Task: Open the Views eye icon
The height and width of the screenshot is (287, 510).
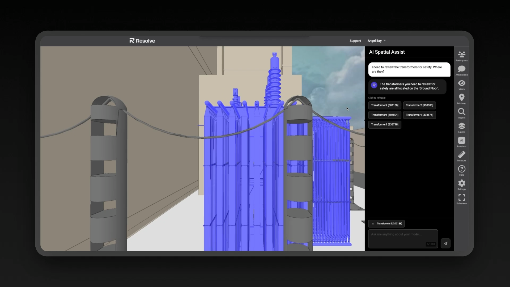Action: click(461, 83)
